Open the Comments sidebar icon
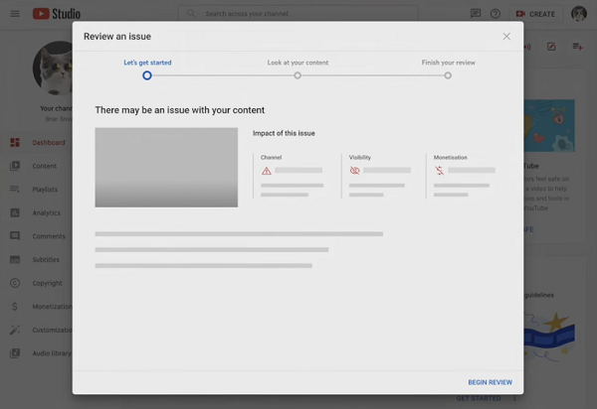This screenshot has width=597, height=409. coord(15,236)
